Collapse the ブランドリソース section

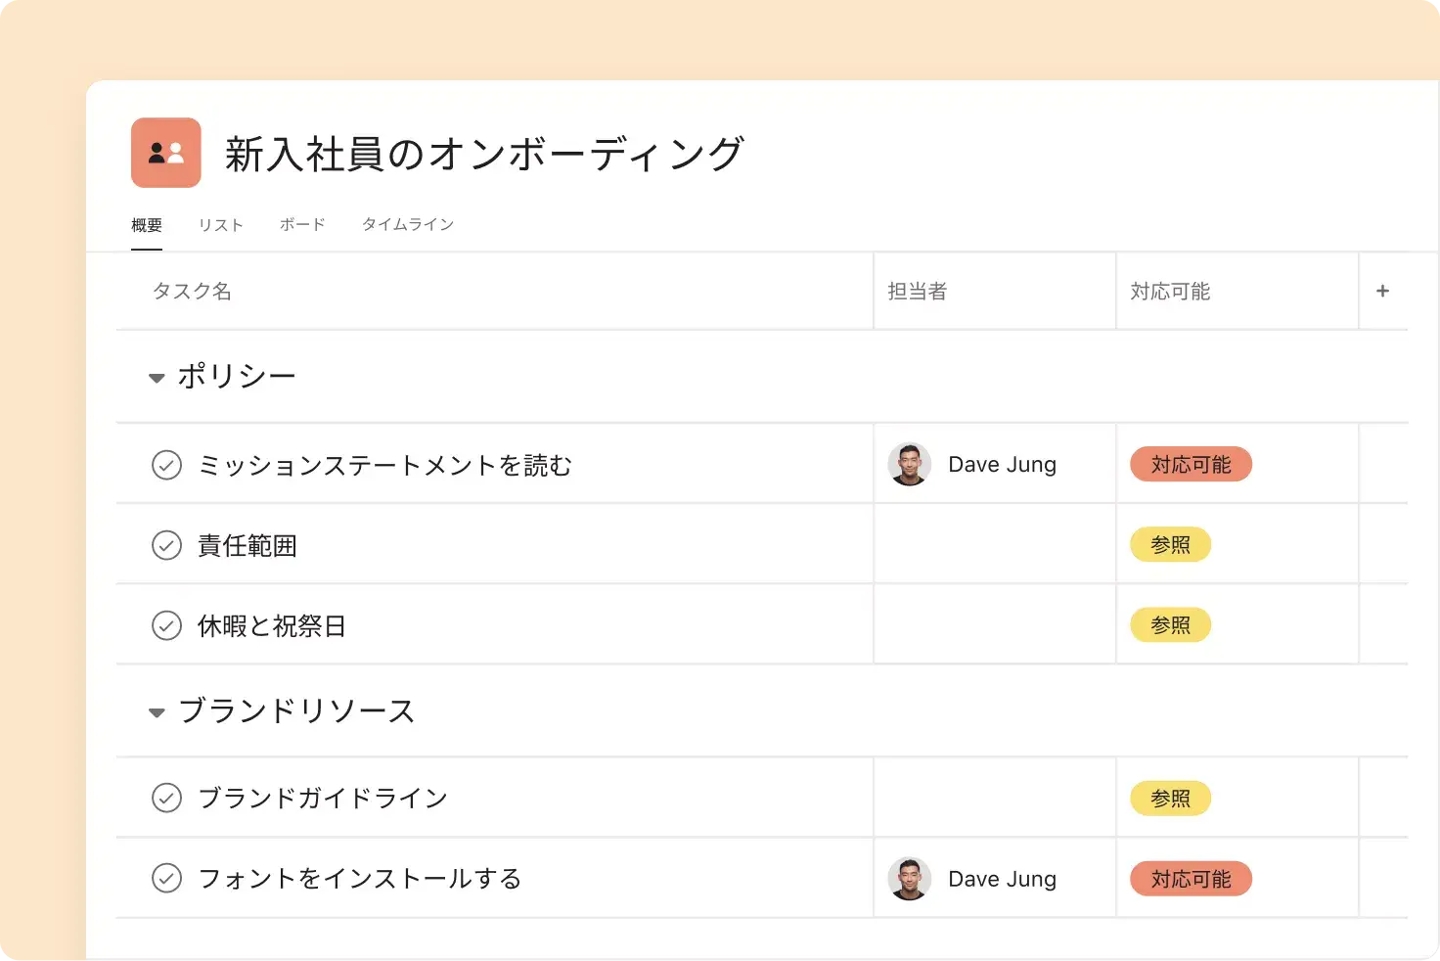(157, 712)
